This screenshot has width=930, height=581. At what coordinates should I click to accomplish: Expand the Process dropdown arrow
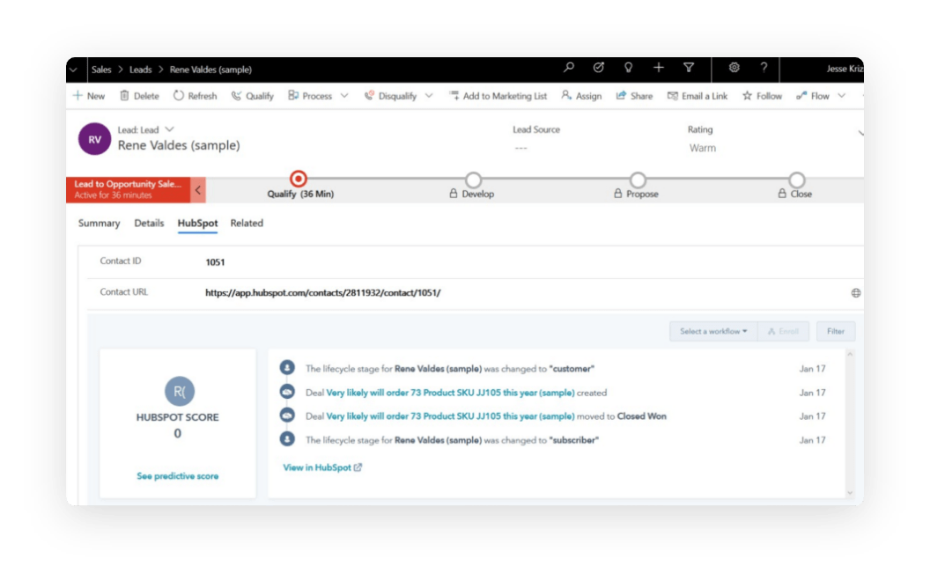[x=344, y=96]
